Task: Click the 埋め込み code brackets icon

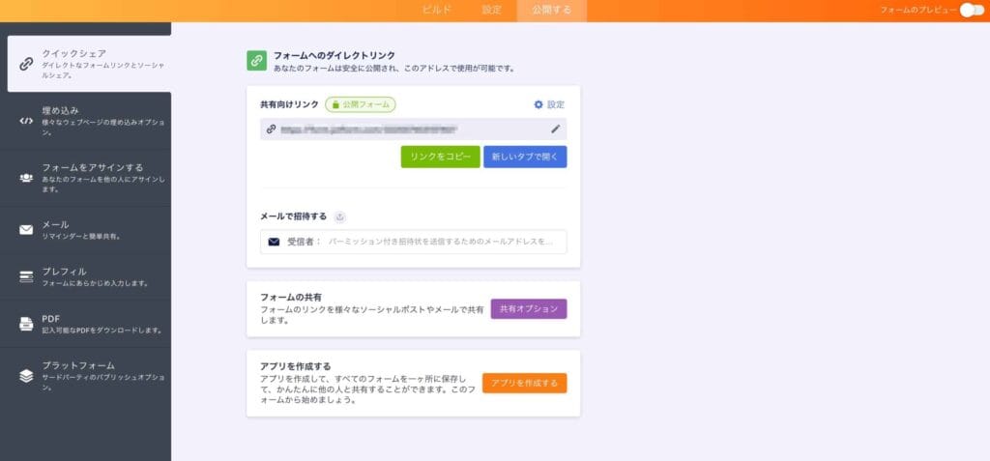Action: [x=26, y=121]
